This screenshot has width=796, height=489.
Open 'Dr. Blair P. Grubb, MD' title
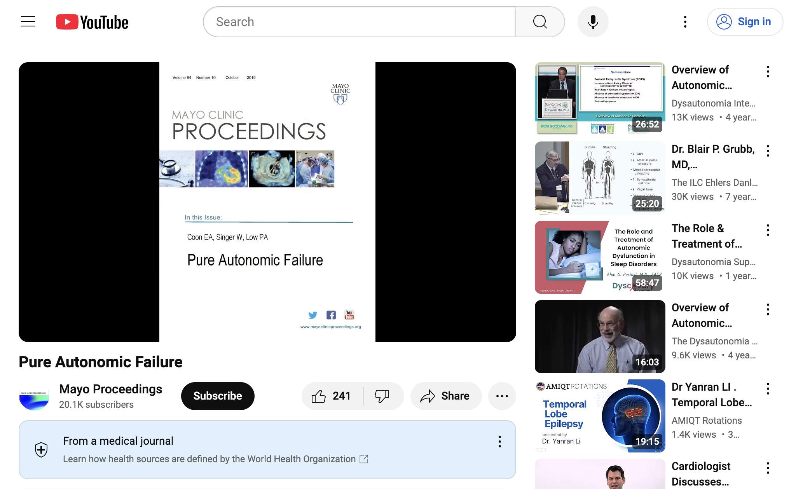[713, 157]
